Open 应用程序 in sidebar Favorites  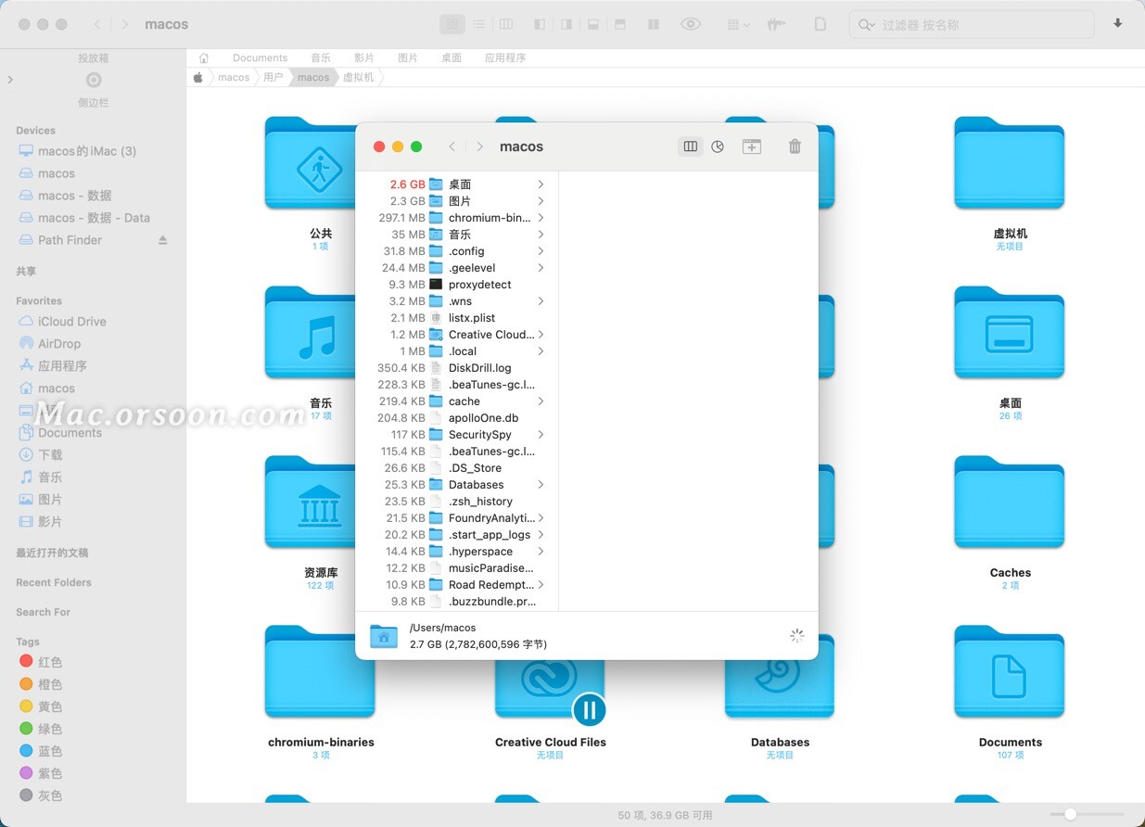(x=62, y=366)
